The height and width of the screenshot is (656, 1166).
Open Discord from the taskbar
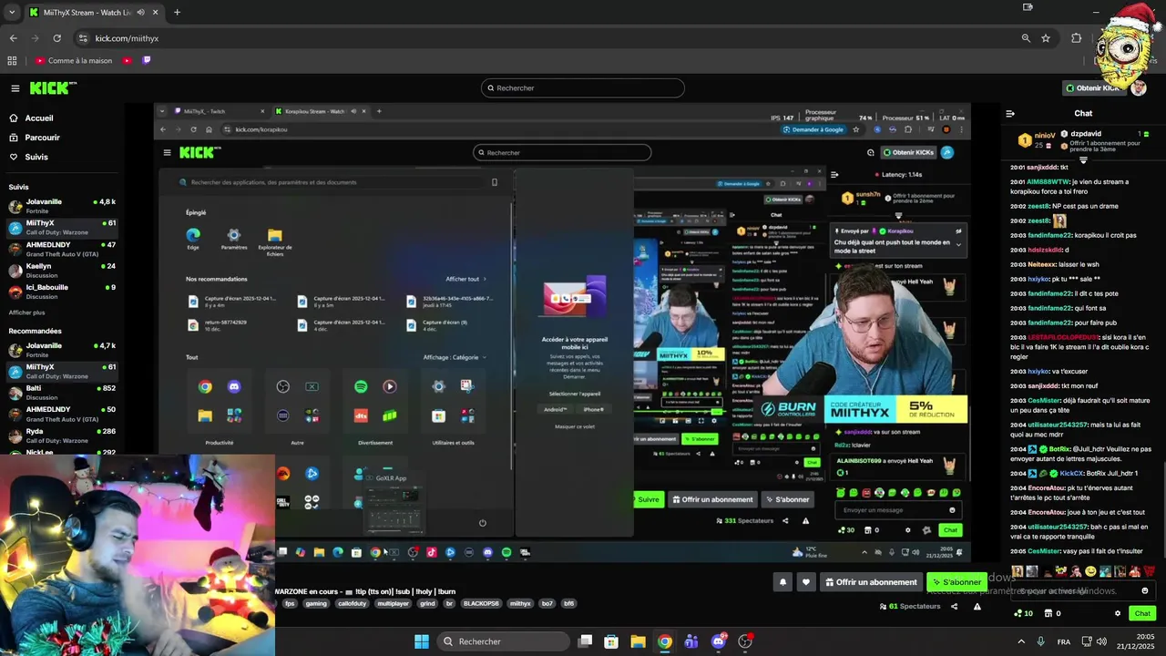pyautogui.click(x=718, y=641)
